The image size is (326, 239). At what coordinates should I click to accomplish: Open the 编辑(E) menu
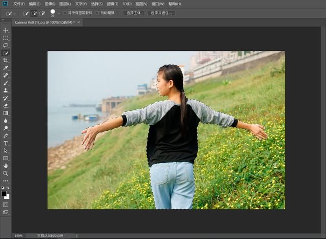(x=35, y=4)
